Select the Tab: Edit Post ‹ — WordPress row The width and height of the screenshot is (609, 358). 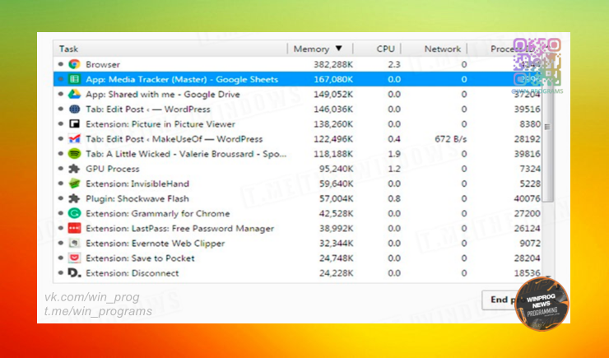click(298, 109)
